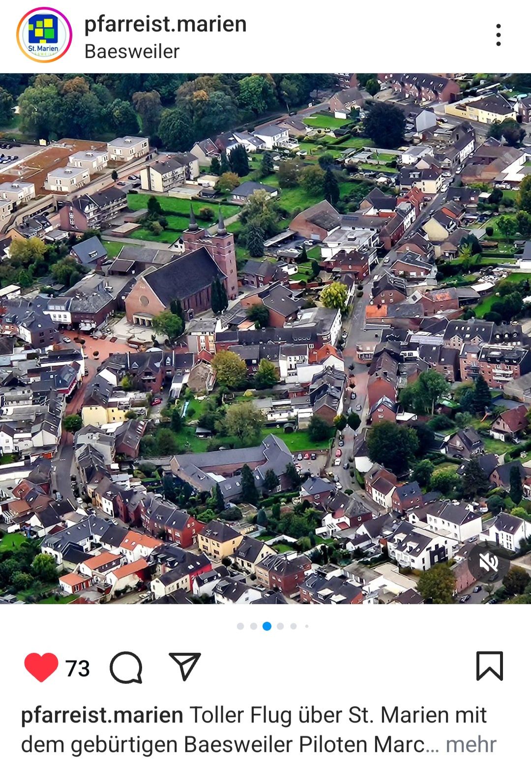Open the St. Marien profile picture

click(x=44, y=35)
